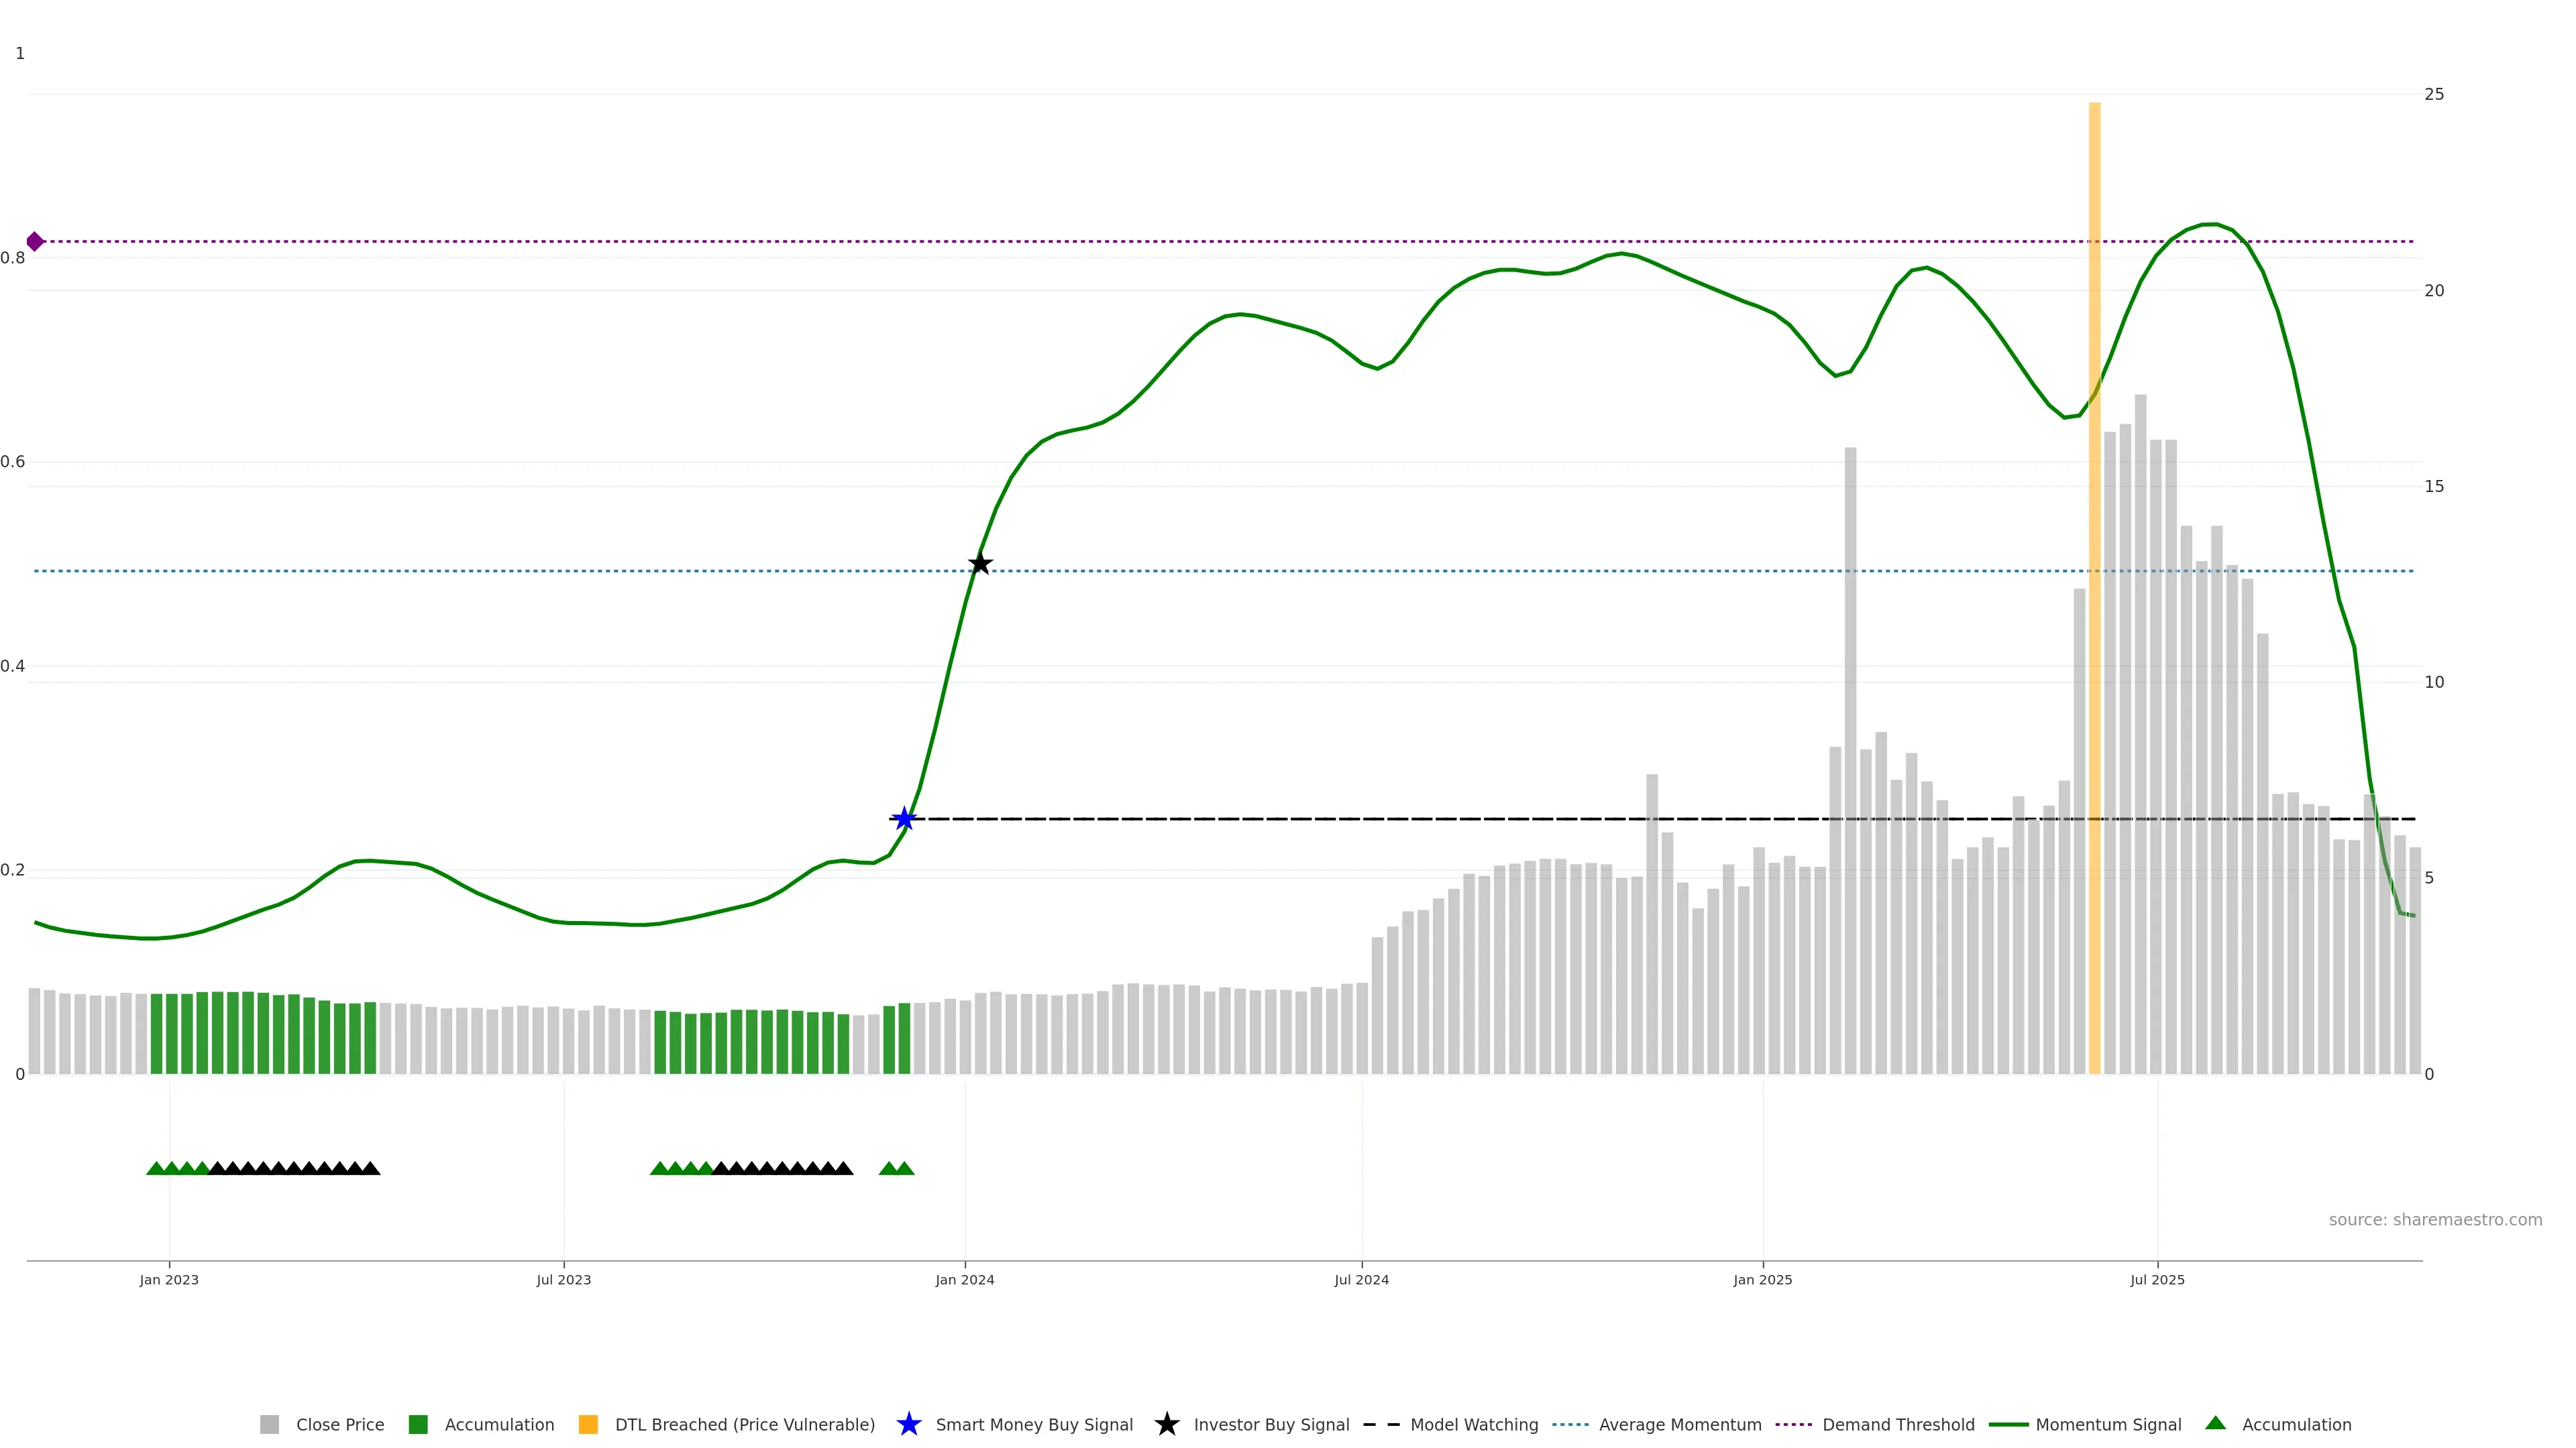Click the gray Close Price legend square
The image size is (2576, 1448).
(270, 1425)
